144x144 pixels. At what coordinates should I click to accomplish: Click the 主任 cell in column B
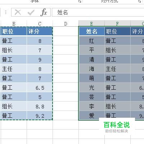point(14,69)
